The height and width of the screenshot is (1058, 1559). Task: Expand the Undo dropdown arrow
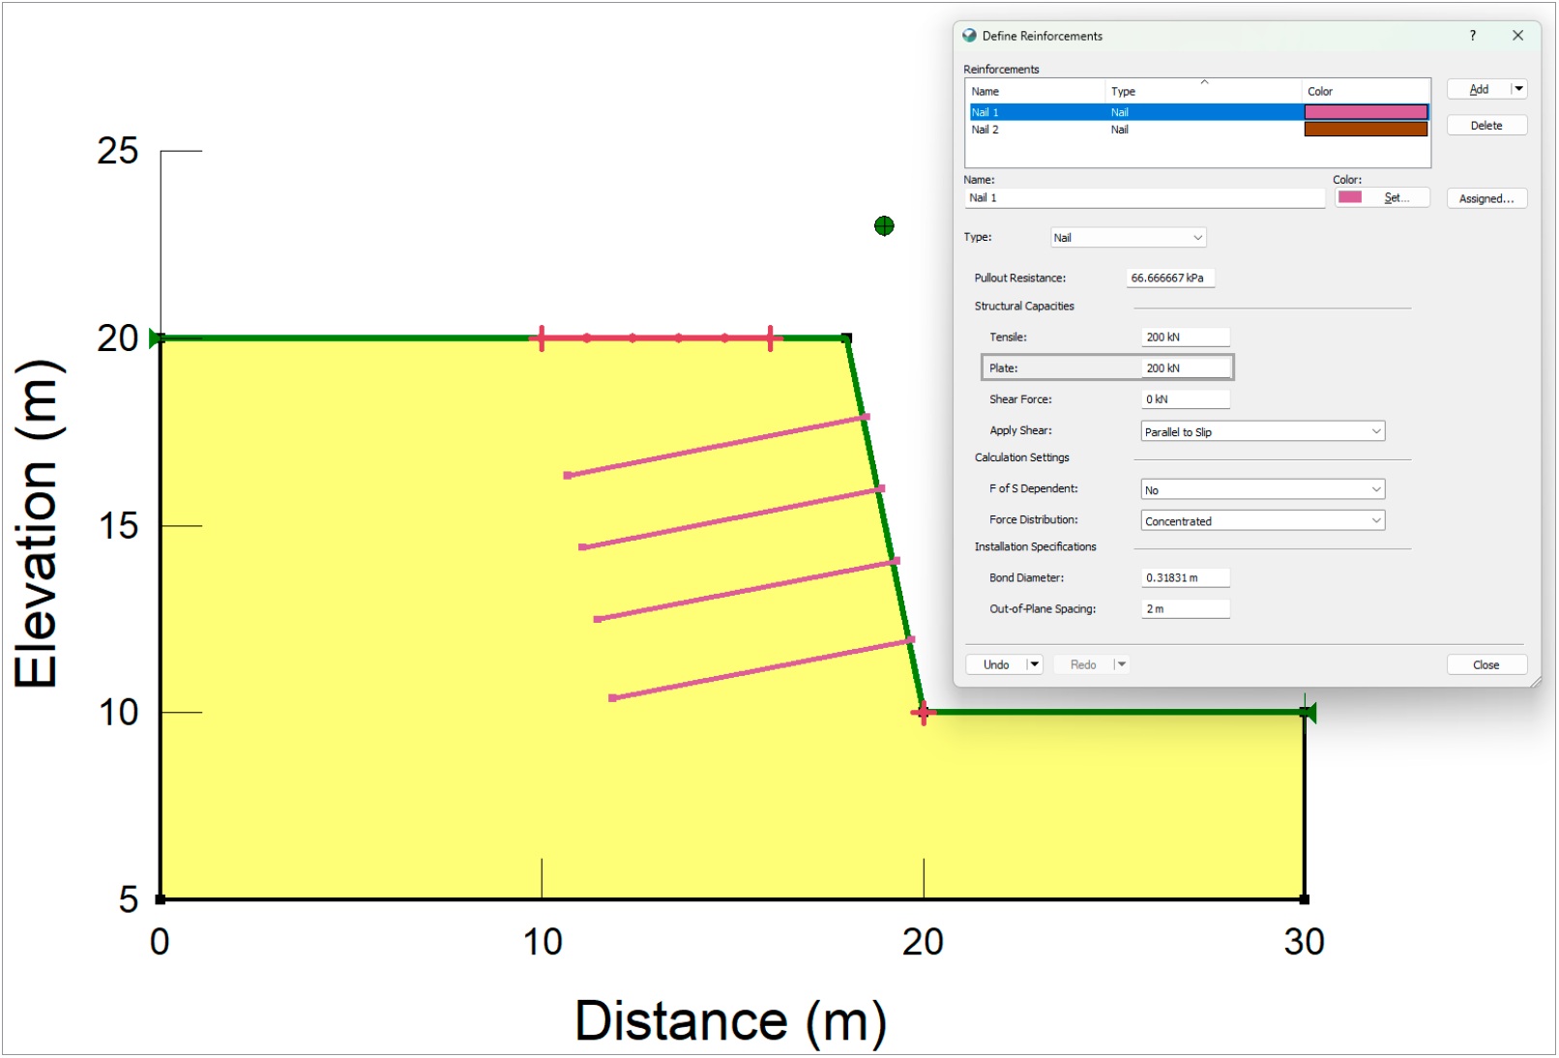click(x=1034, y=664)
